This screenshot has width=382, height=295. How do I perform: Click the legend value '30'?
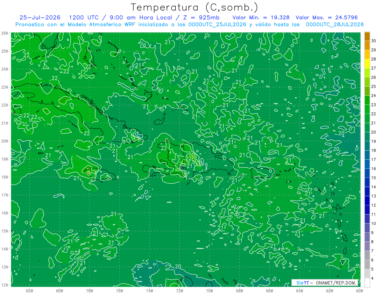374,40
